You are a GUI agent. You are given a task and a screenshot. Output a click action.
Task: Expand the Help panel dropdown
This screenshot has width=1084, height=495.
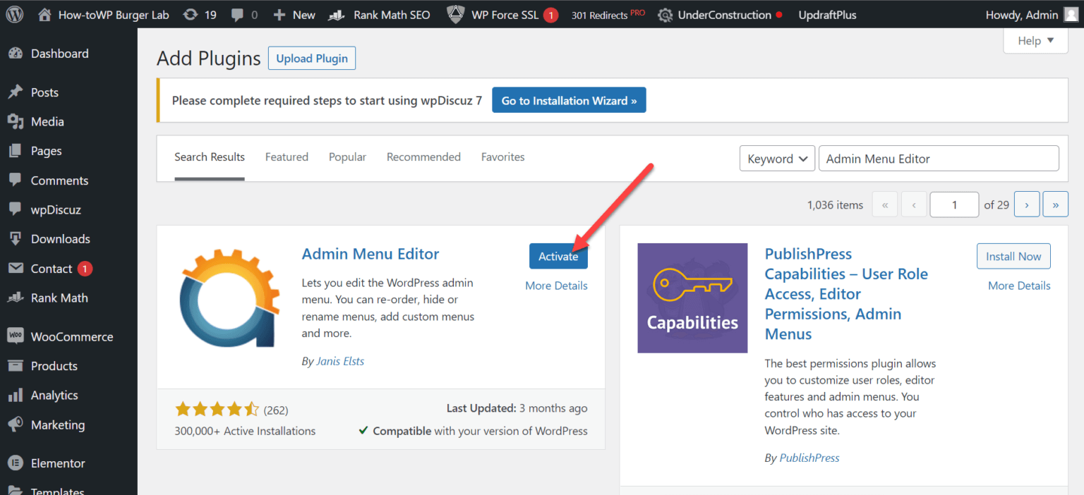click(x=1035, y=40)
